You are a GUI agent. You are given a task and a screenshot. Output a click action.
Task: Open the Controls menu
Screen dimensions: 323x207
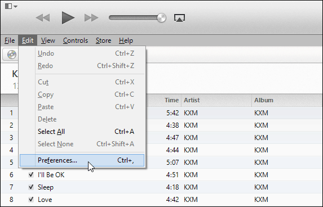click(x=76, y=40)
